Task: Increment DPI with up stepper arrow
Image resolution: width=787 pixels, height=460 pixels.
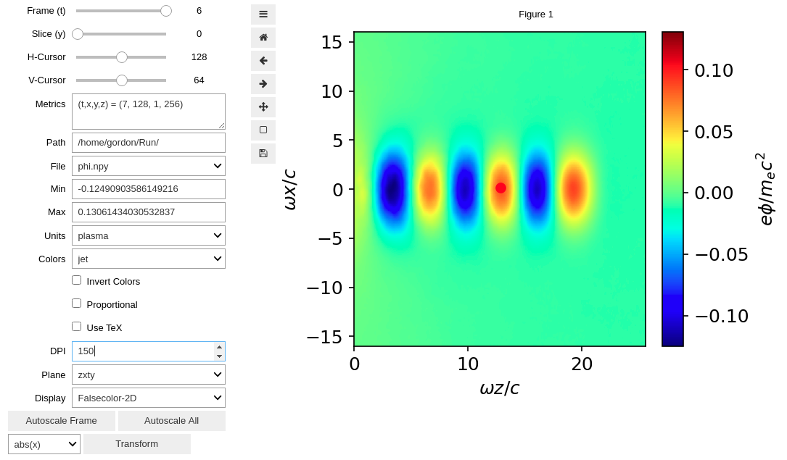Action: (219, 347)
